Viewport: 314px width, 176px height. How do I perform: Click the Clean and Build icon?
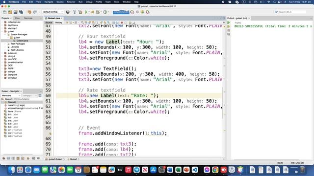click(x=80, y=12)
